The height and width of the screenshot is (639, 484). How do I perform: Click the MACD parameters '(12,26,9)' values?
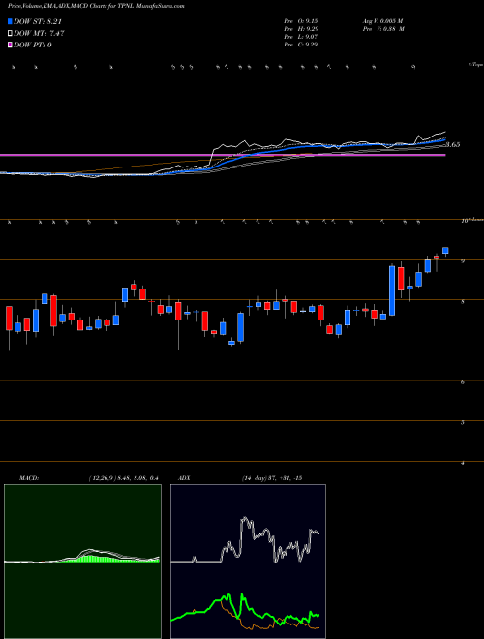124,478
